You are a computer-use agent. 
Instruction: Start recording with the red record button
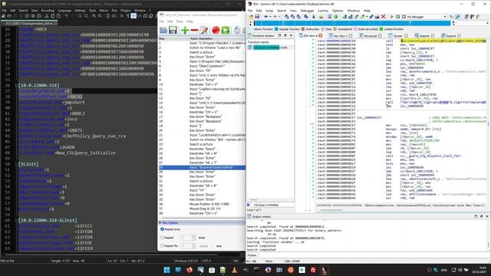216,30
